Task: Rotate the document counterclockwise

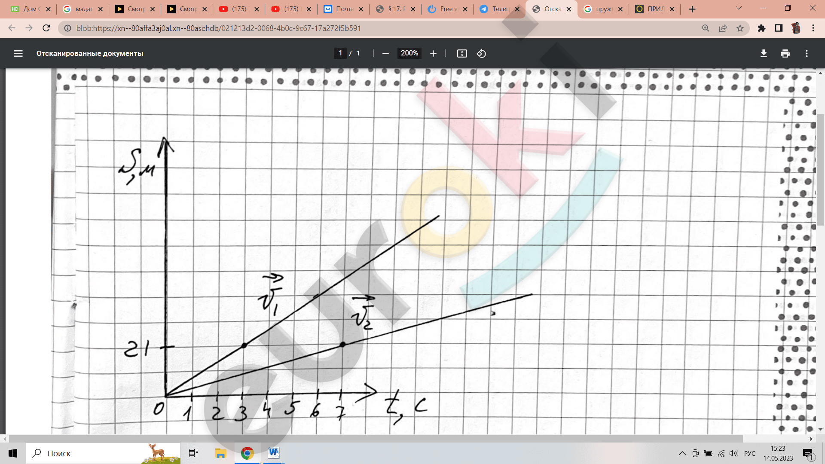Action: click(481, 53)
